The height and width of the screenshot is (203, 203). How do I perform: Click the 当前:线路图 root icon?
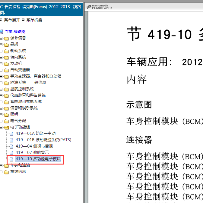pyautogui.click(x=2, y=32)
